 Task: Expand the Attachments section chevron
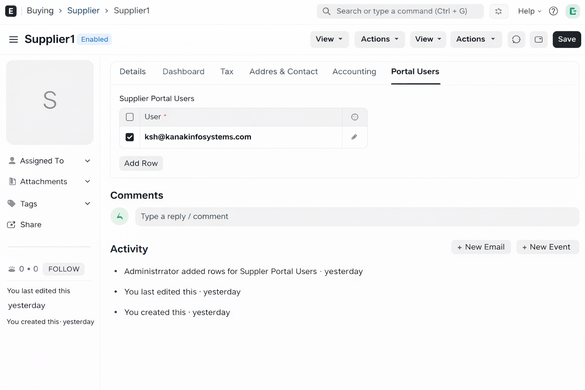(88, 181)
